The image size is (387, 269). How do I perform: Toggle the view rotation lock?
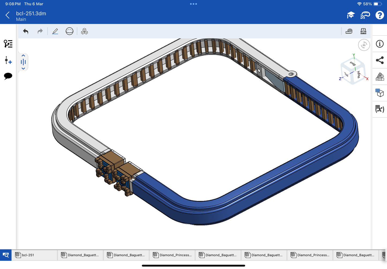click(x=364, y=45)
